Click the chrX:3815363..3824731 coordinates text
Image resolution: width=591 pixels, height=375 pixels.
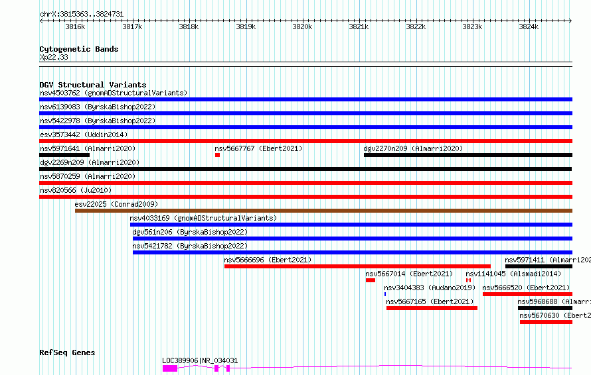(x=82, y=15)
